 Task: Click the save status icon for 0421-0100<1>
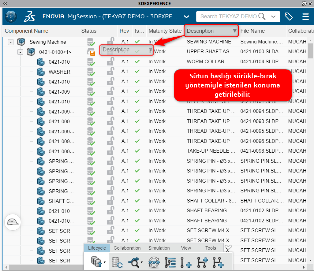91,52
